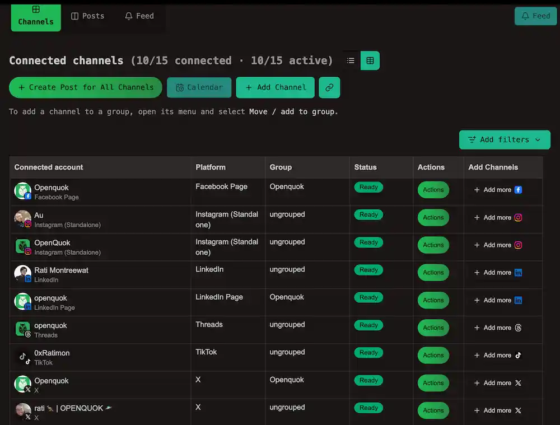Click Openquok Facebook Page avatar

[x=22, y=191]
